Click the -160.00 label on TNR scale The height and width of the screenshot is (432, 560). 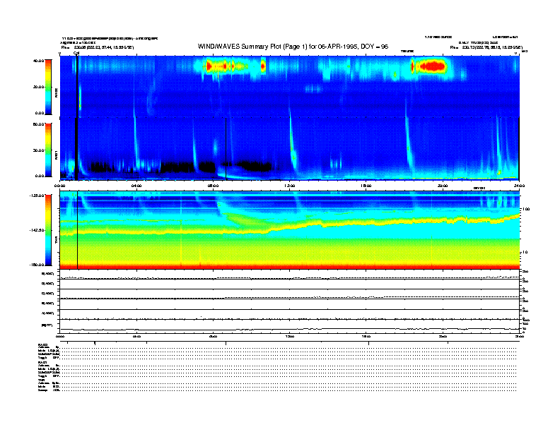tap(37, 265)
